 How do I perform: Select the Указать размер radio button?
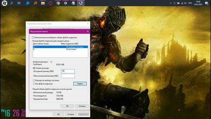click(34, 68)
